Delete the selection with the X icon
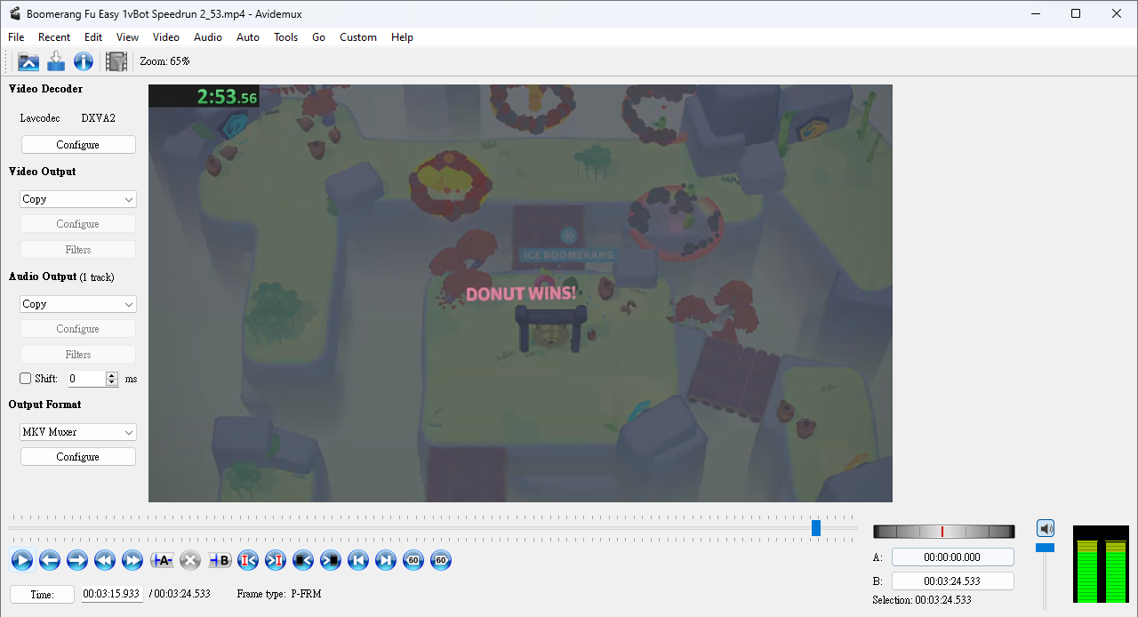Image resolution: width=1138 pixels, height=617 pixels. coord(190,560)
